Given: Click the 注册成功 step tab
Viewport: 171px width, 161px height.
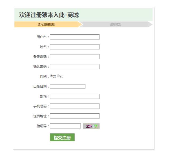Looking at the screenshot, I should [x=116, y=24].
